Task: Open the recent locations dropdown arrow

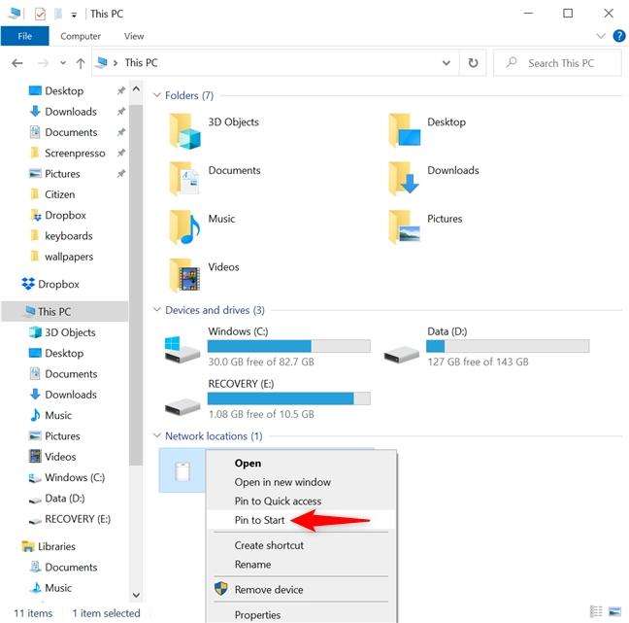Action: (x=63, y=63)
